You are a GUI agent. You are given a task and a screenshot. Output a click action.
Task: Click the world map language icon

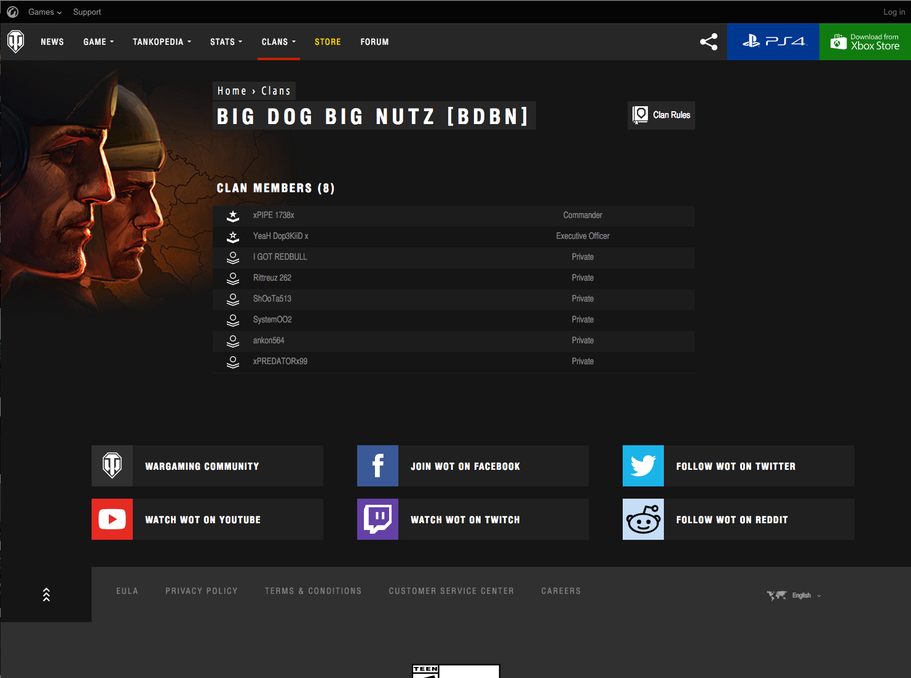(x=776, y=595)
